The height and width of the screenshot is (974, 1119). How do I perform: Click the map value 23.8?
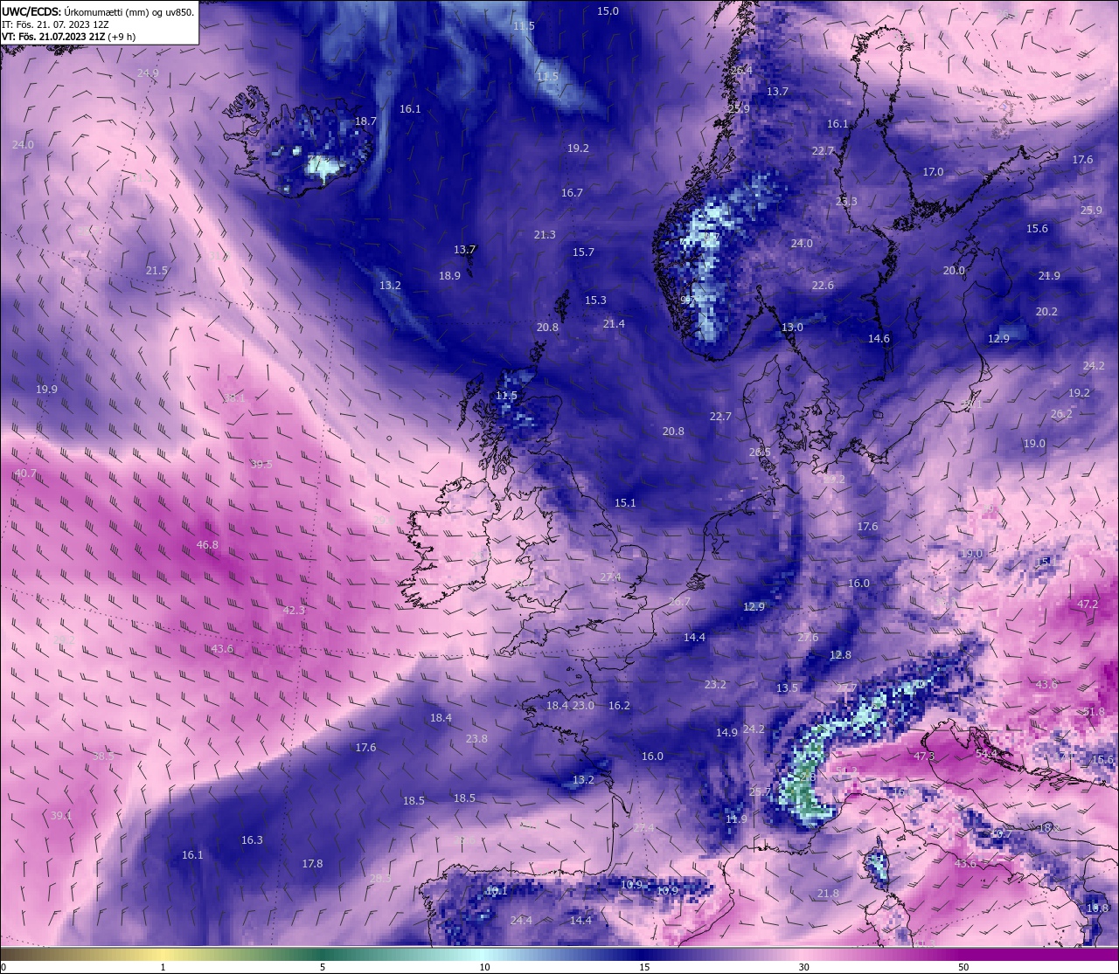click(476, 739)
